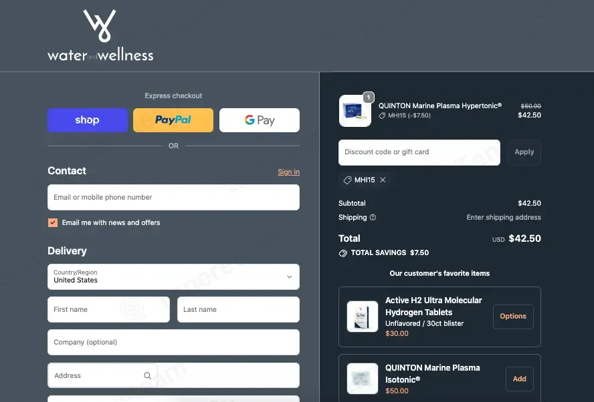Select Google Pay express checkout

(x=260, y=120)
